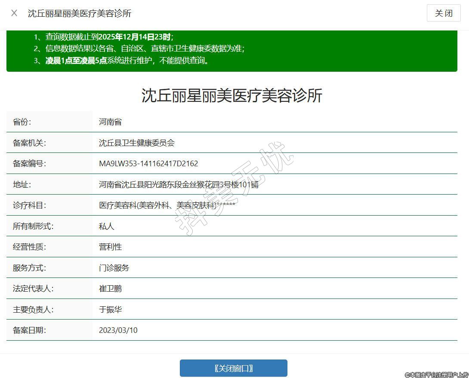Click the 医疗美容科 department value
This screenshot has height=378, width=469.
point(167,205)
